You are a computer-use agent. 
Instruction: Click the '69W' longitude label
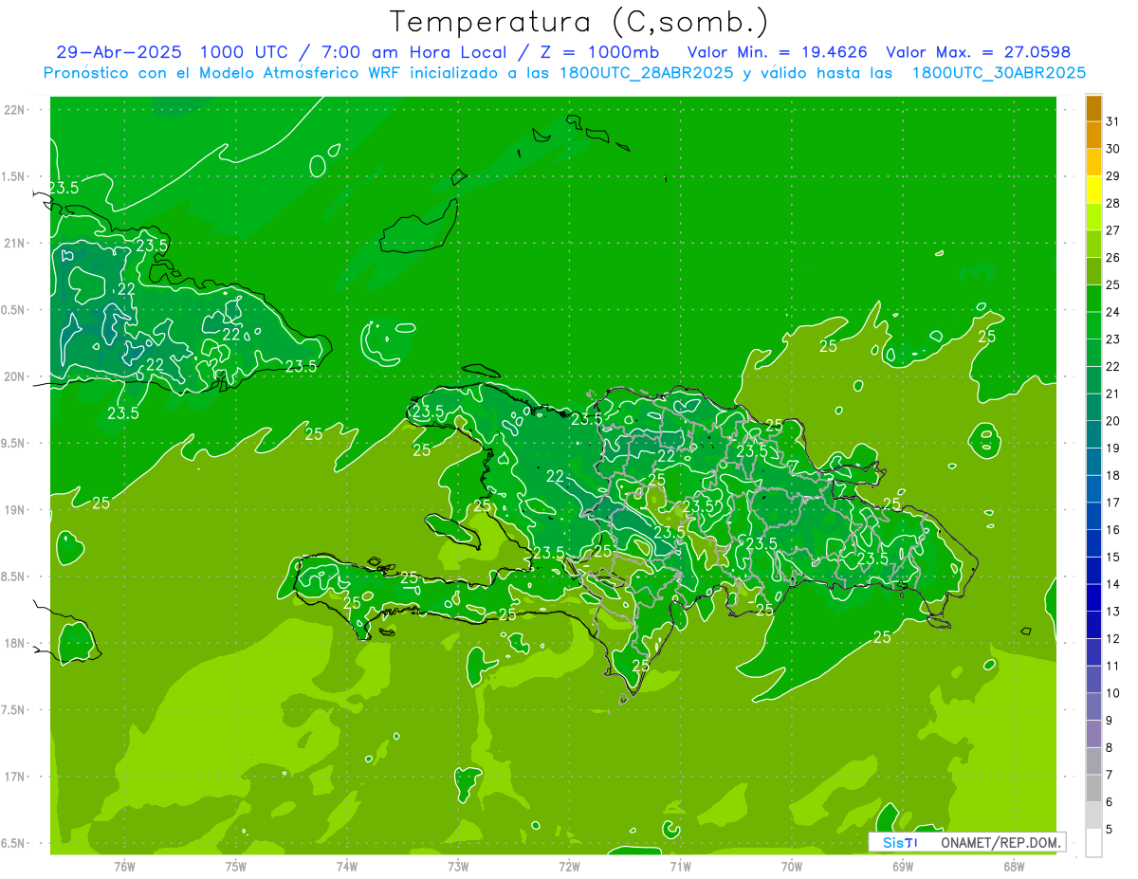902,867
